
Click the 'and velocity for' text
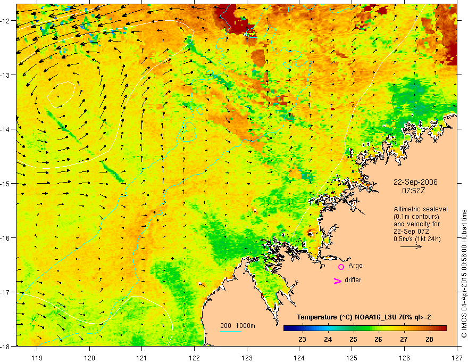(x=416, y=224)
